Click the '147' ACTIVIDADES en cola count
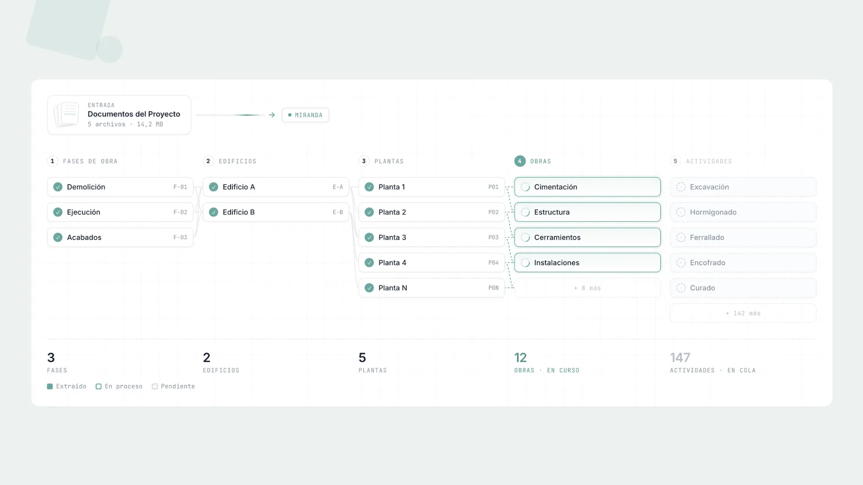 (x=680, y=357)
